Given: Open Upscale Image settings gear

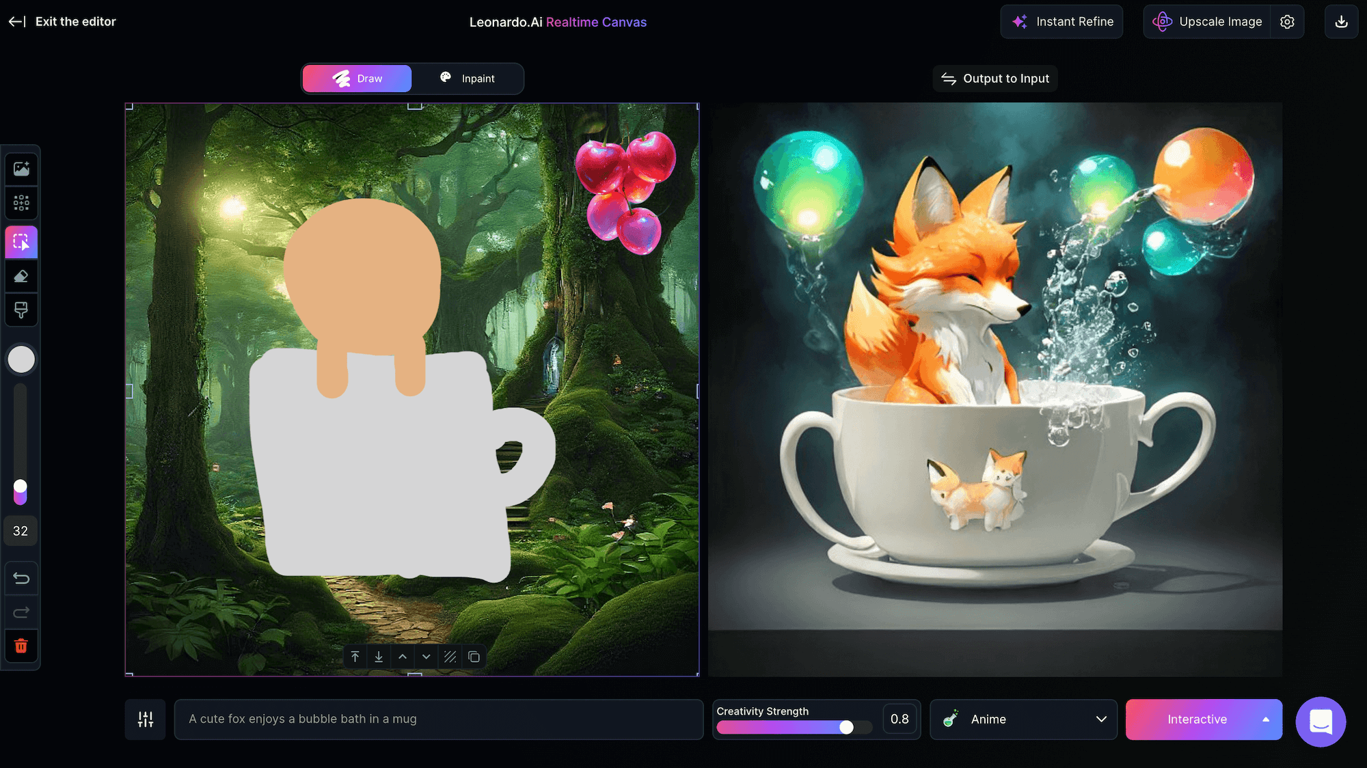Looking at the screenshot, I should (1287, 22).
